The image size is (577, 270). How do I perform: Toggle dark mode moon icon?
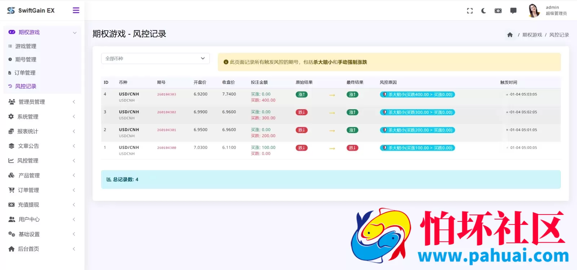tap(484, 11)
